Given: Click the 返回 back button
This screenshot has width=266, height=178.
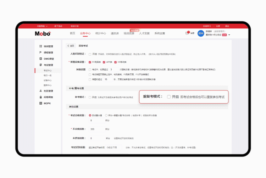Looking at the screenshot, I should [x=71, y=46].
